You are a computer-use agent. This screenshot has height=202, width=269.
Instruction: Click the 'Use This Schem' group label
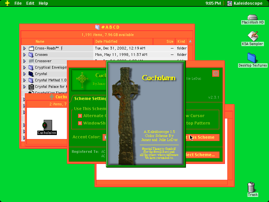(x=90, y=109)
